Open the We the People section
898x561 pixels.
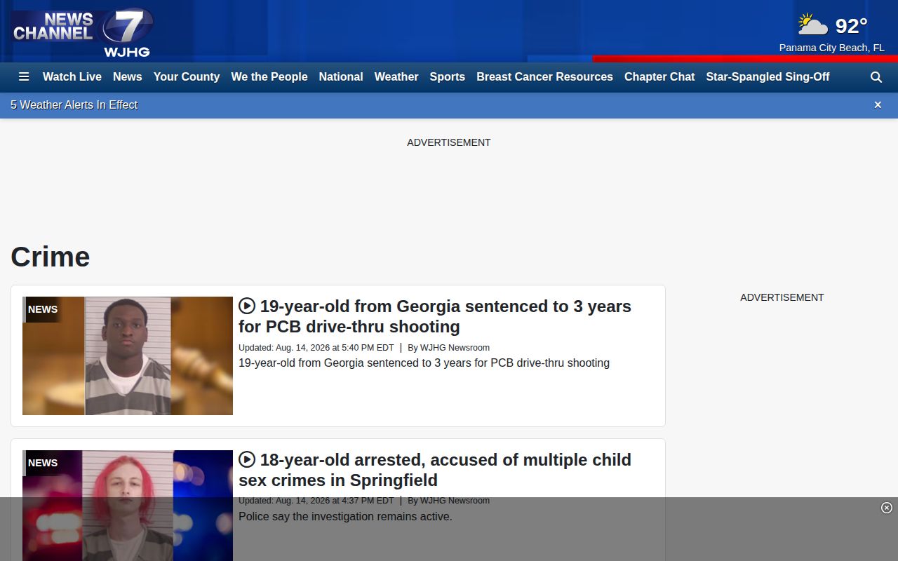coord(269,77)
